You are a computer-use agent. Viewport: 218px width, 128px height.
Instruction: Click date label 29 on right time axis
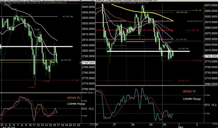click(x=151, y=125)
